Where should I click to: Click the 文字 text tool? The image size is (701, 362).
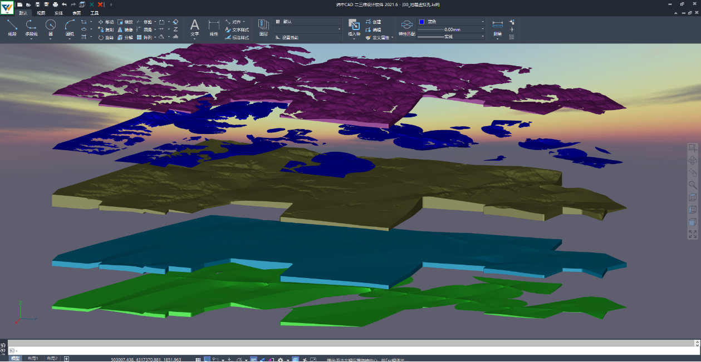coord(194,27)
